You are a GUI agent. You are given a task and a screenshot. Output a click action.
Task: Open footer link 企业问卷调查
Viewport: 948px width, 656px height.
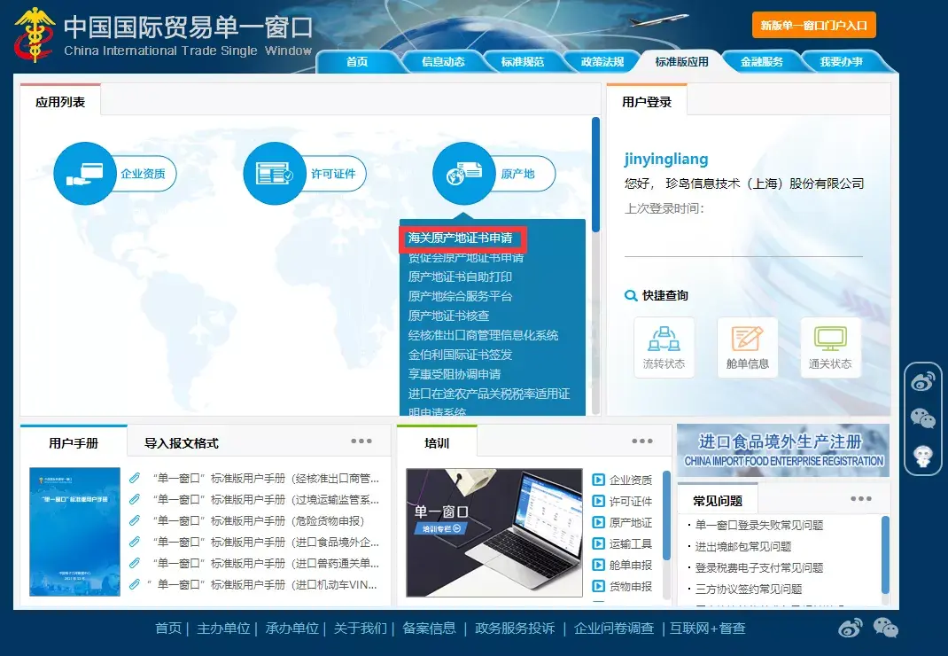[614, 629]
